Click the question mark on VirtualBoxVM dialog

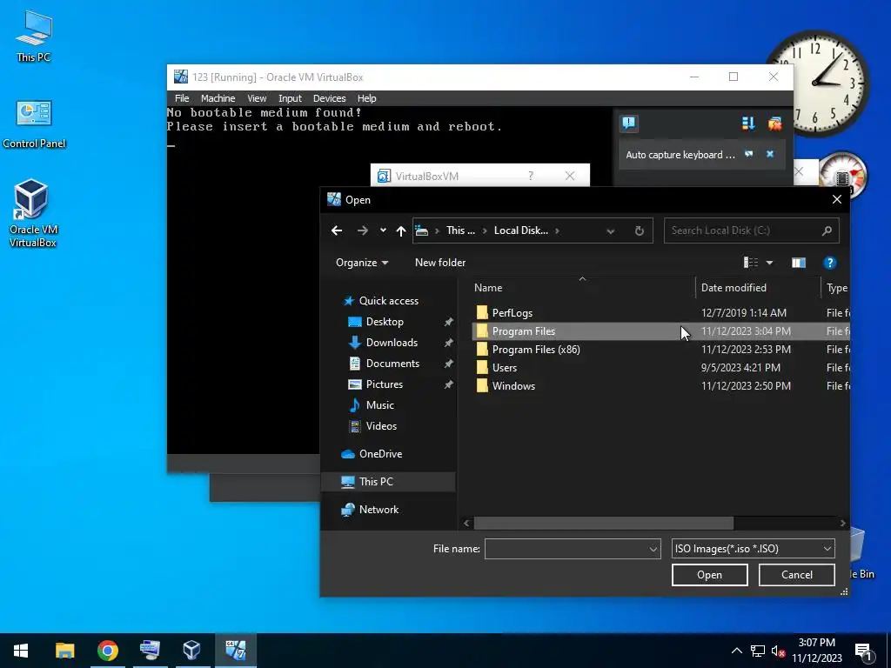click(531, 176)
